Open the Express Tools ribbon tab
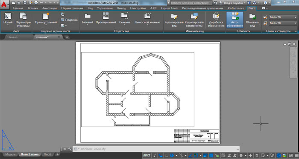Screen dimensions: 299x159 click(169, 8)
